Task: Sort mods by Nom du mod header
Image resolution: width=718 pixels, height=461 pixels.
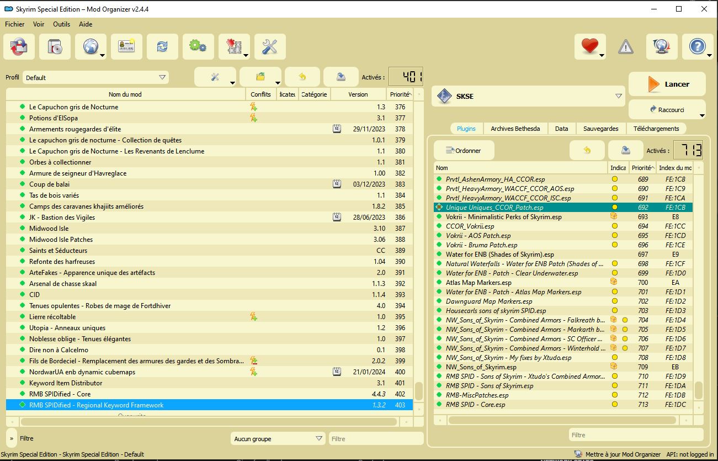Action: [x=125, y=94]
